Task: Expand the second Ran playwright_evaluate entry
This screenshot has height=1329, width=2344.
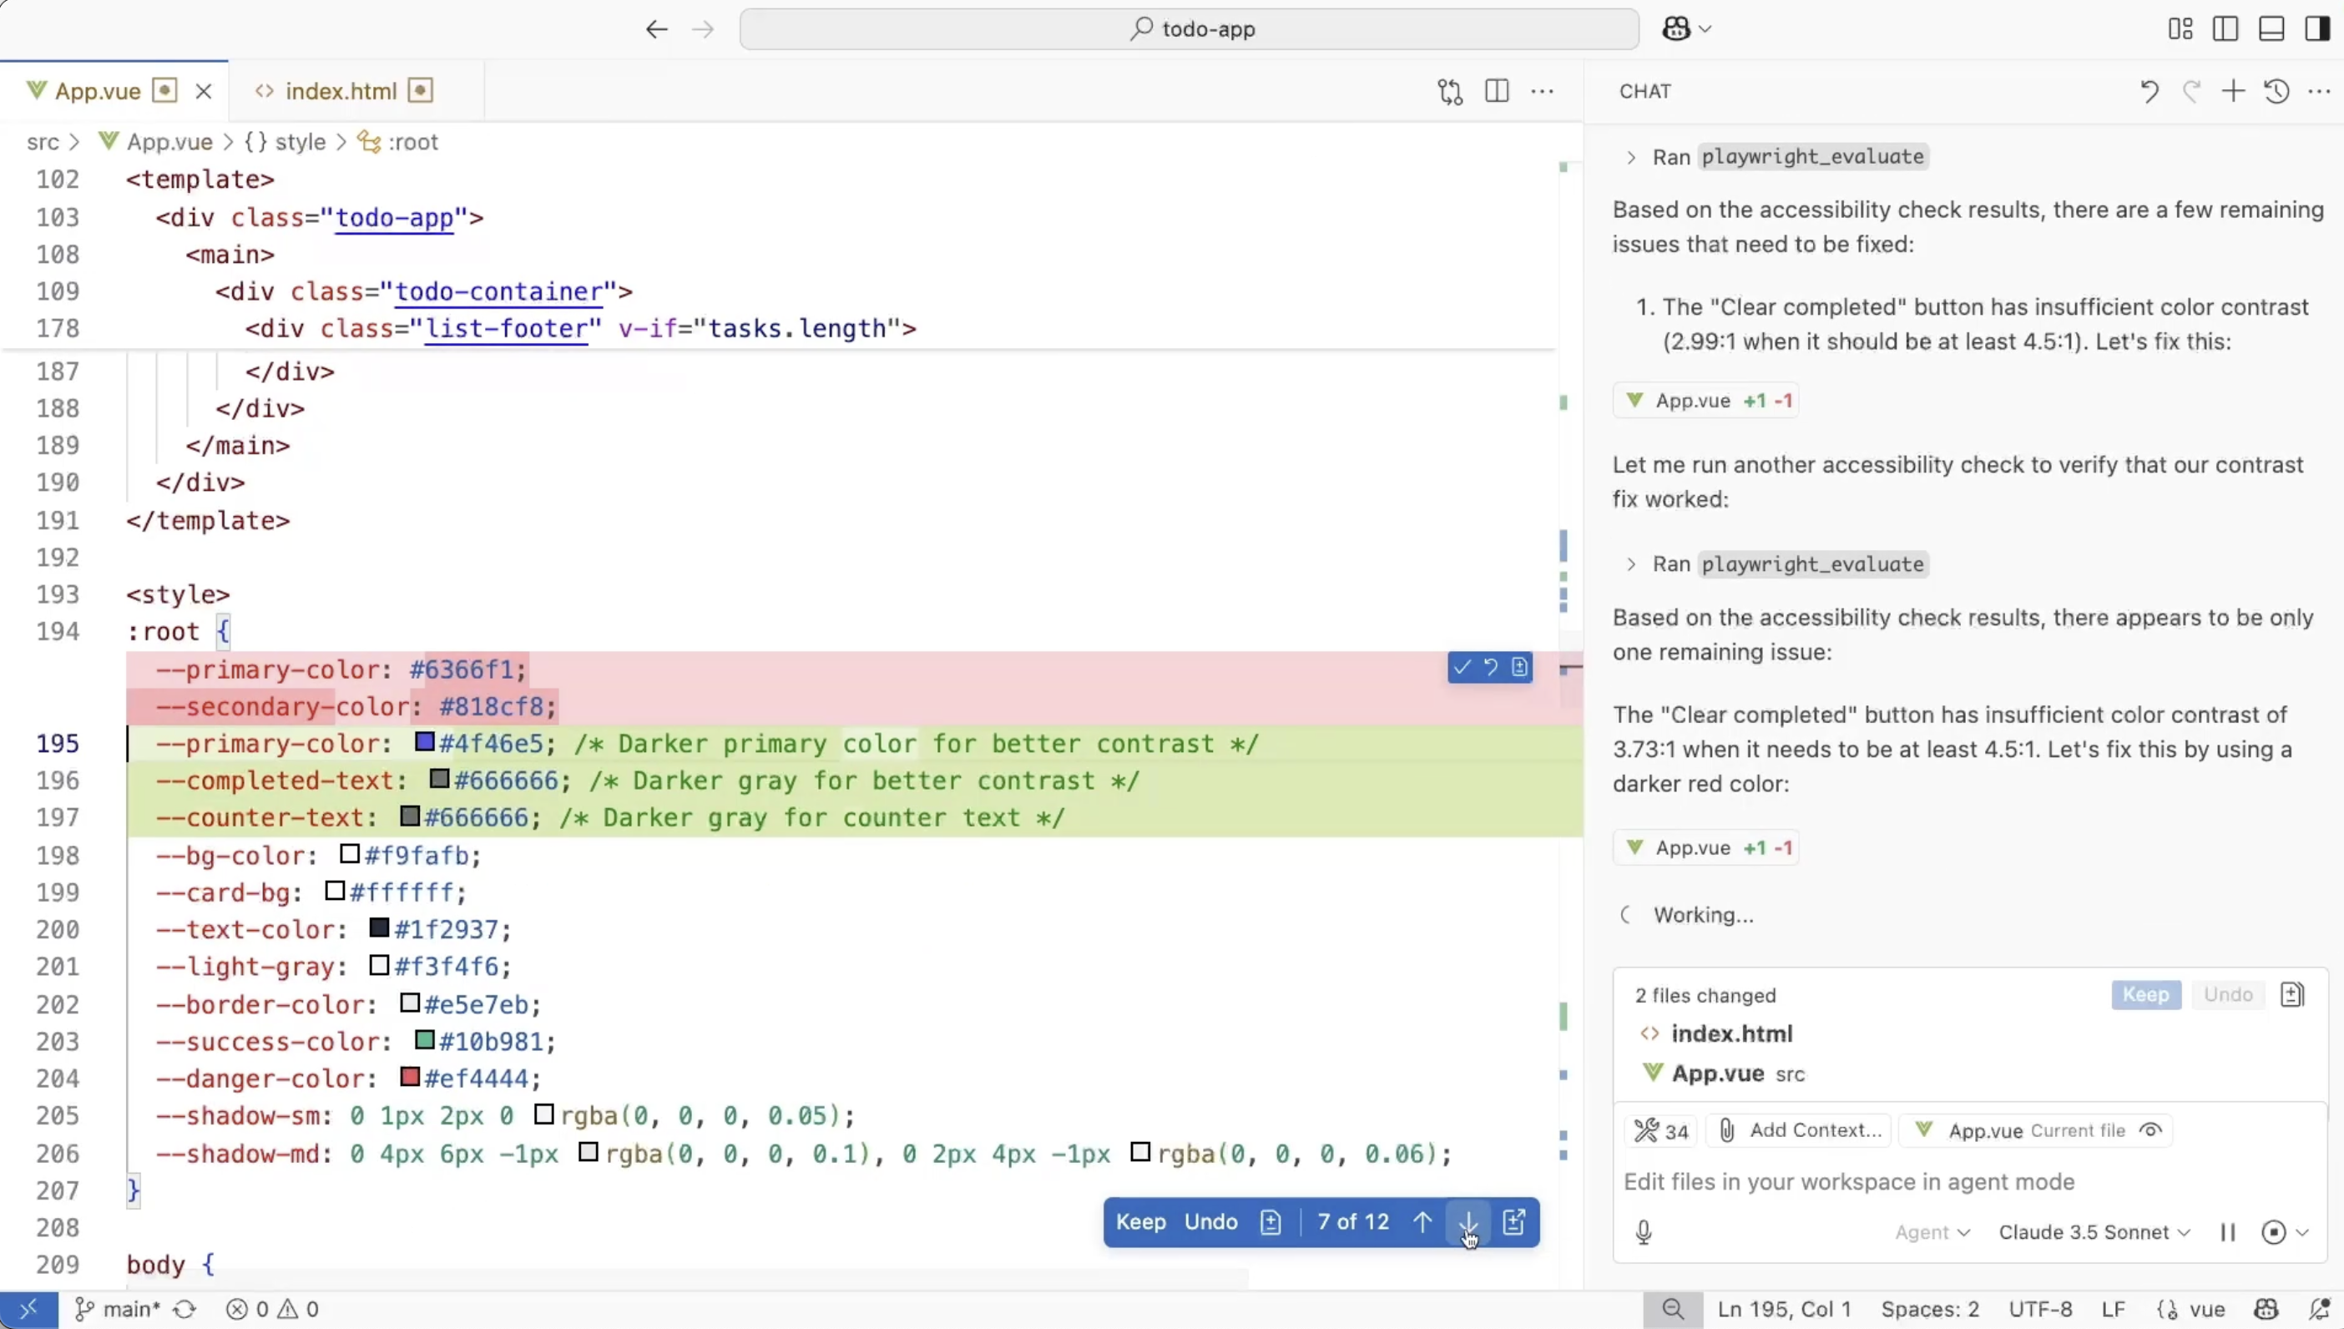Action: tap(1632, 564)
